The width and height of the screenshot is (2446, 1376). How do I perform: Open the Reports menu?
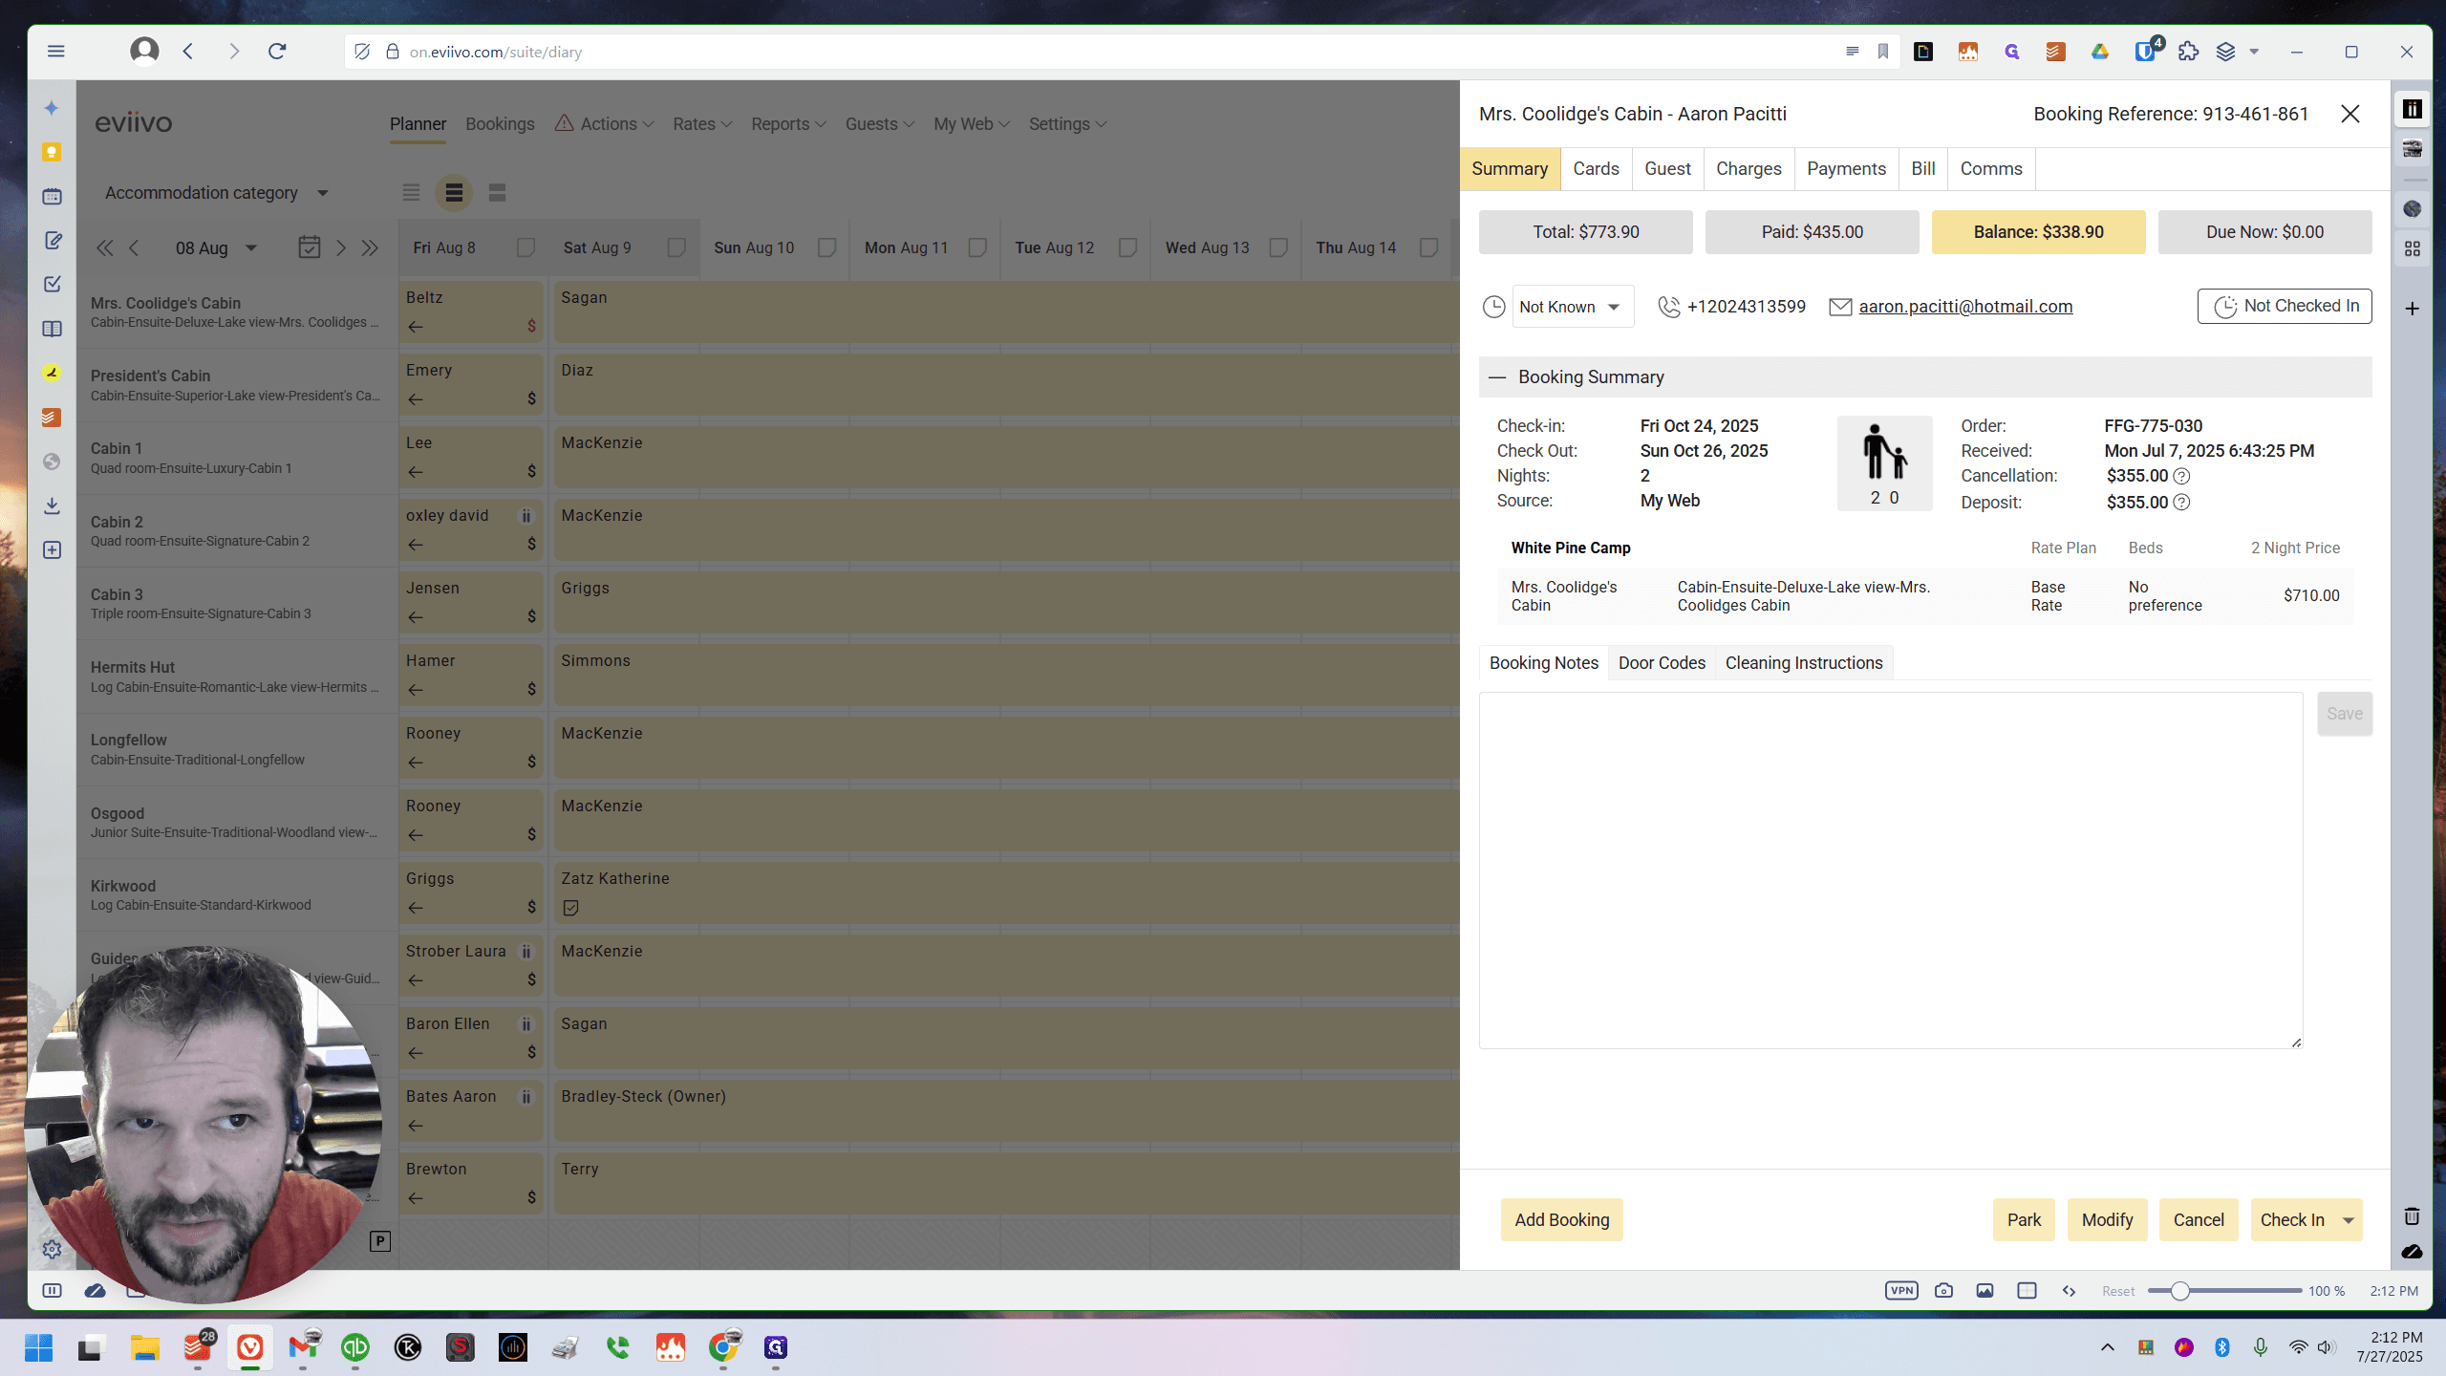(788, 124)
